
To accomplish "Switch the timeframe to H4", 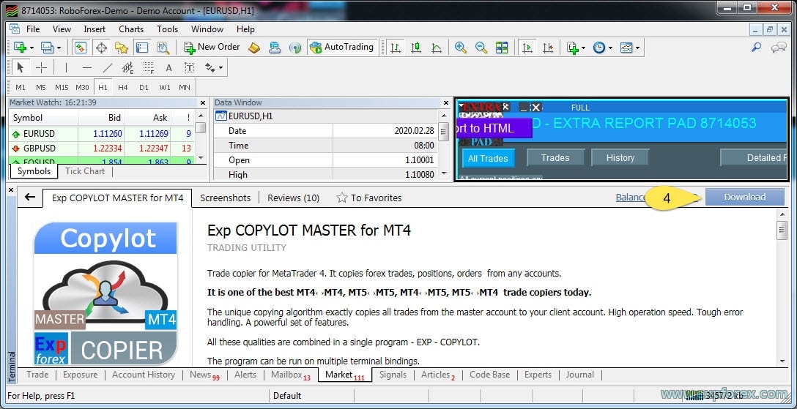I will (123, 87).
